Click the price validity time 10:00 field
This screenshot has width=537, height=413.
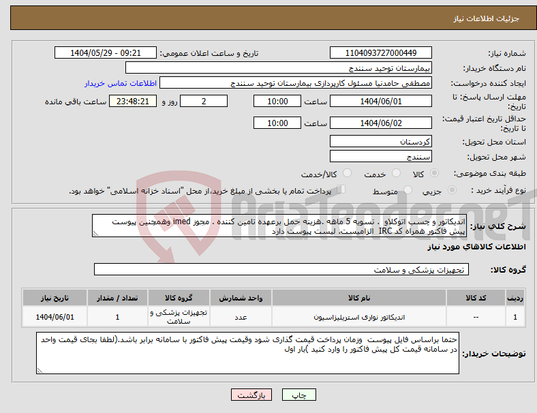277,123
